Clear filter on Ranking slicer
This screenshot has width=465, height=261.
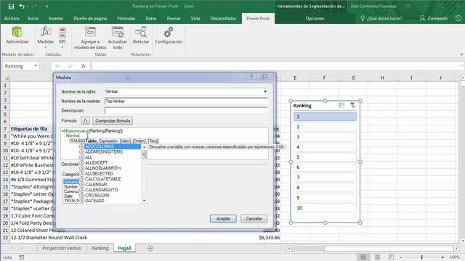click(352, 105)
